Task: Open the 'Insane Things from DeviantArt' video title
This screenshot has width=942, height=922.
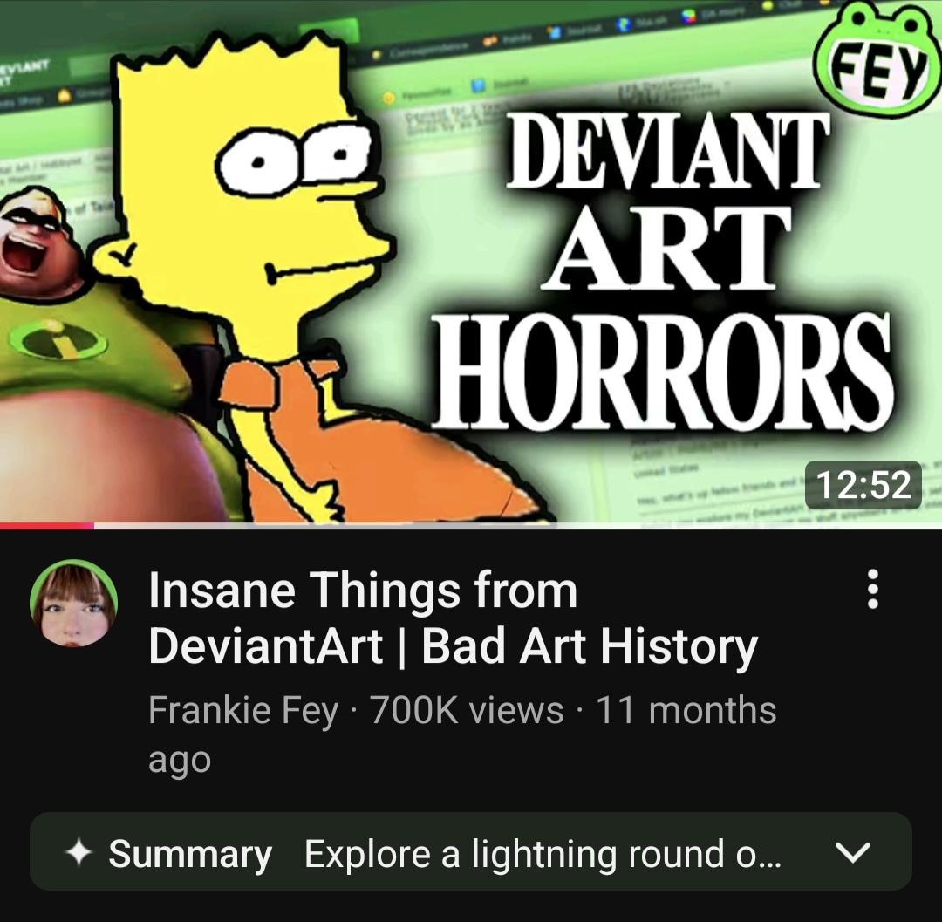Action: [x=453, y=618]
